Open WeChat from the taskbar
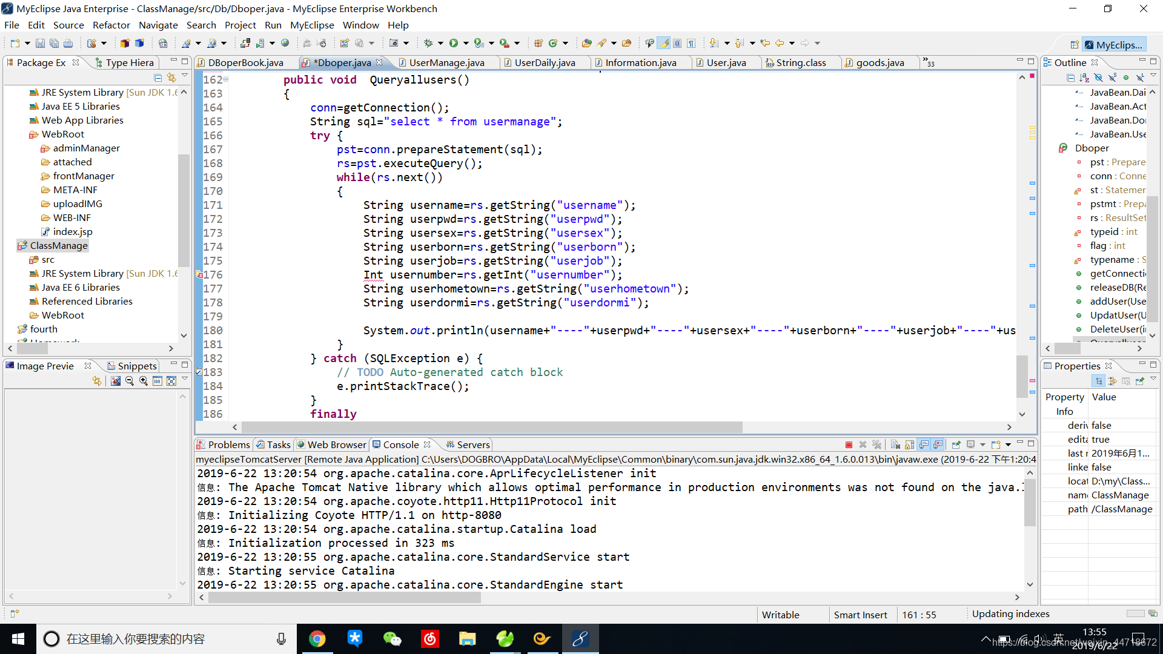This screenshot has width=1163, height=654. pos(392,639)
